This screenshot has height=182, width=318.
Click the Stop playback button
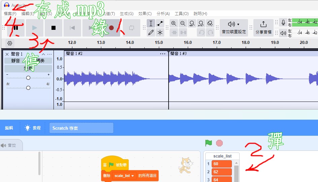pyautogui.click(x=54, y=28)
